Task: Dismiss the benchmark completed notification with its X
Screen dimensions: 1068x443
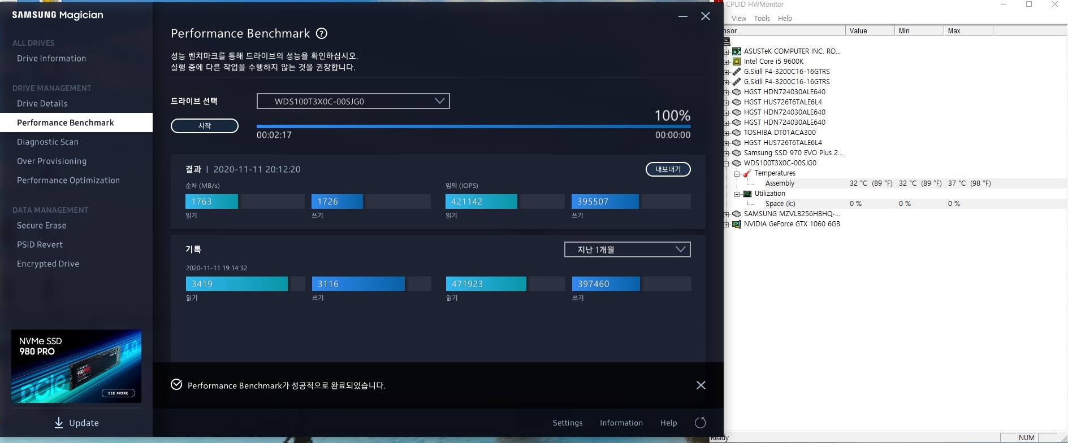Action: pyautogui.click(x=701, y=385)
